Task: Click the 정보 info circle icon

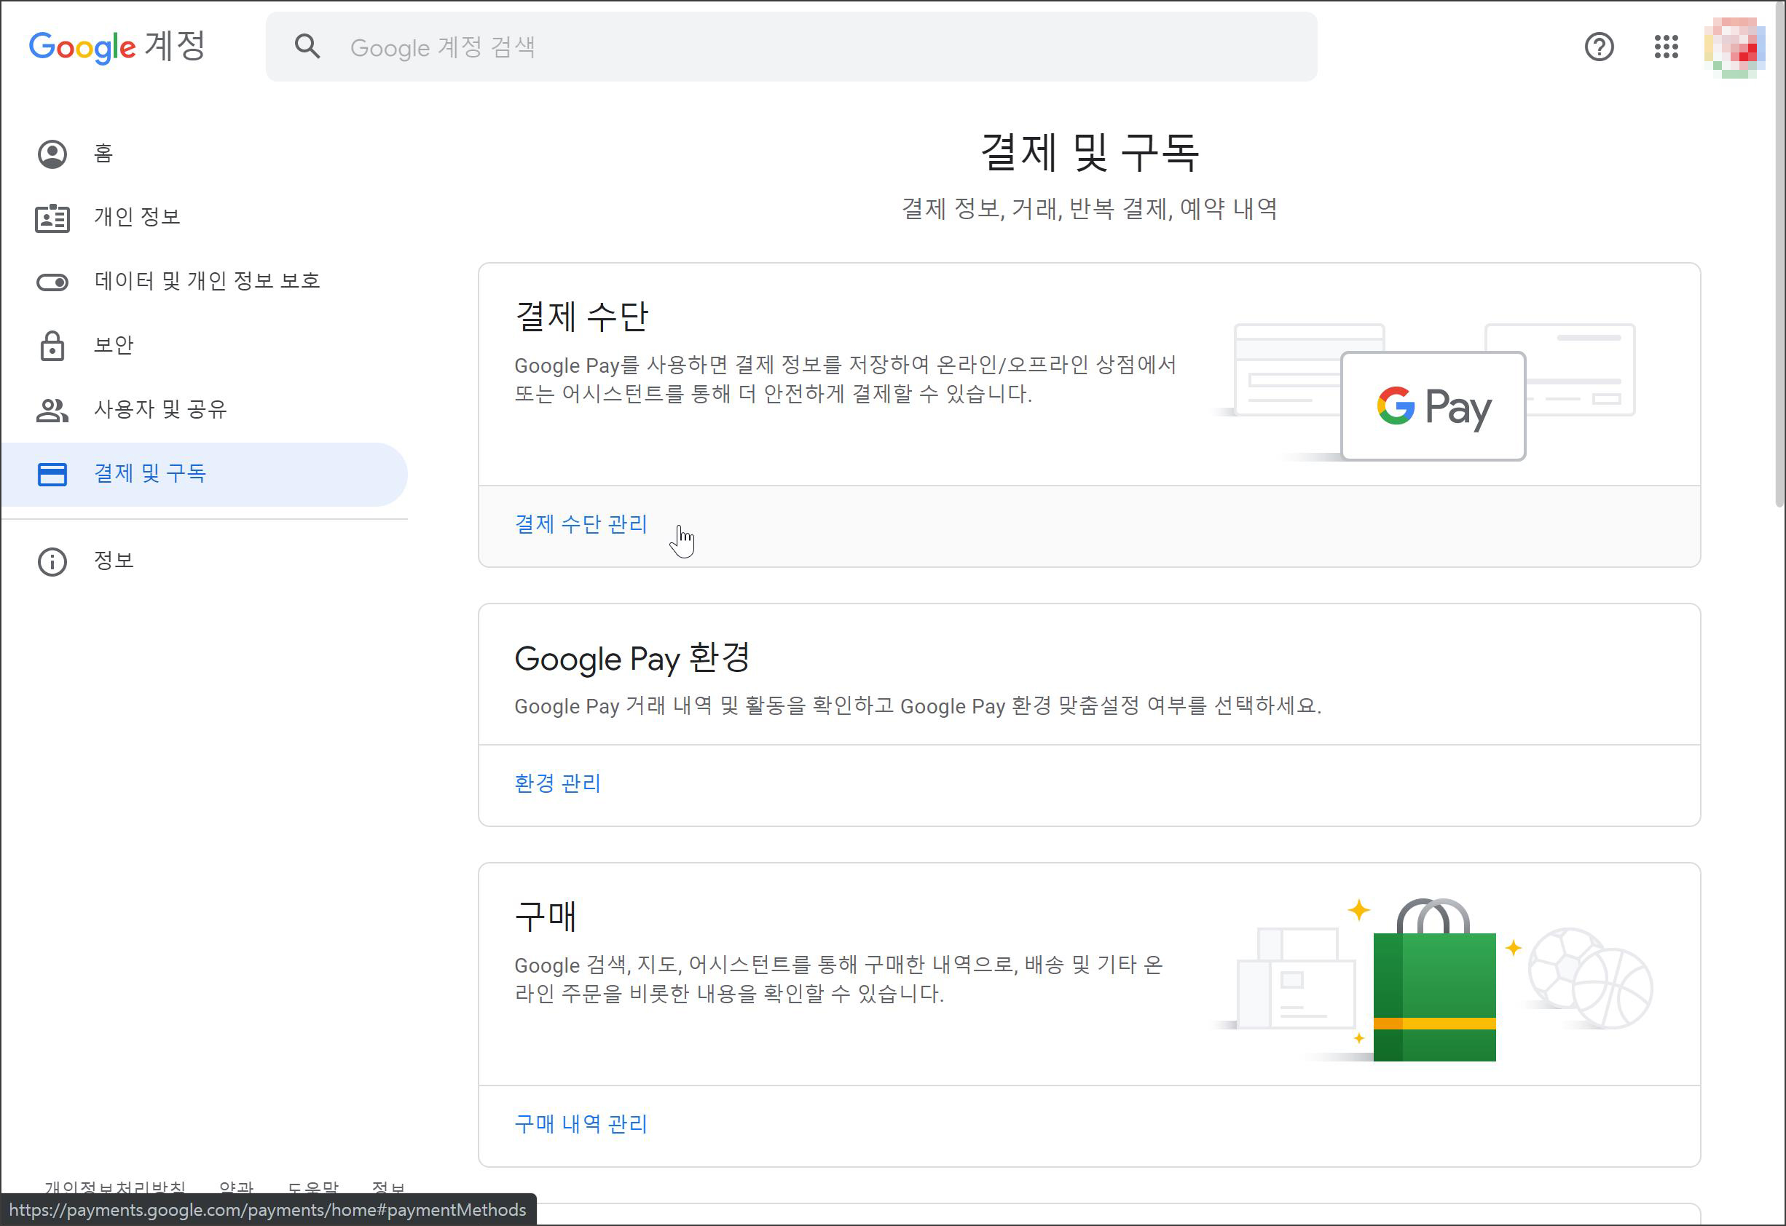Action: click(52, 561)
